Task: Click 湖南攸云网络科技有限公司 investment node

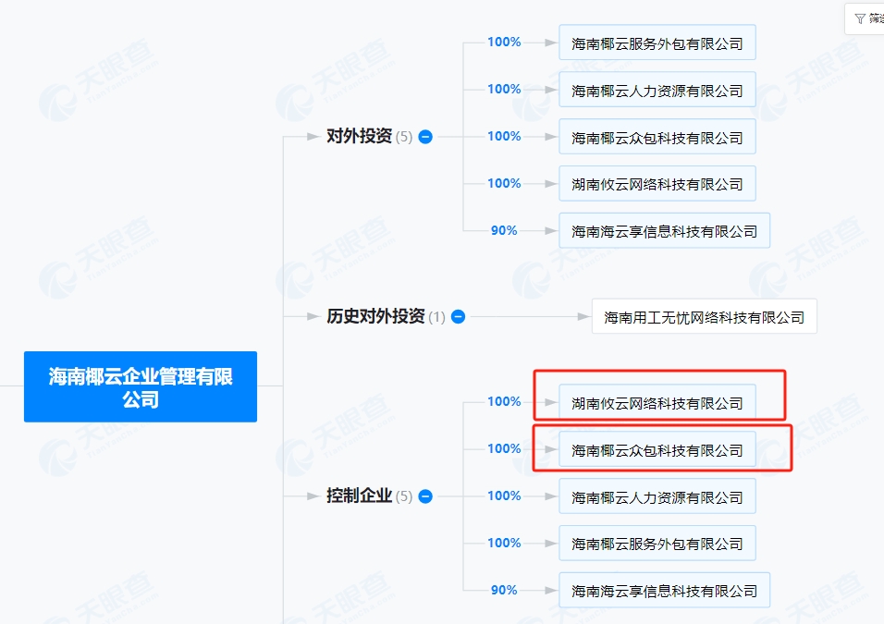Action: pos(657,183)
